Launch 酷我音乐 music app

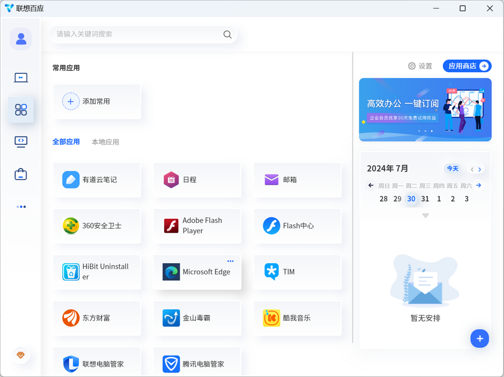(297, 318)
